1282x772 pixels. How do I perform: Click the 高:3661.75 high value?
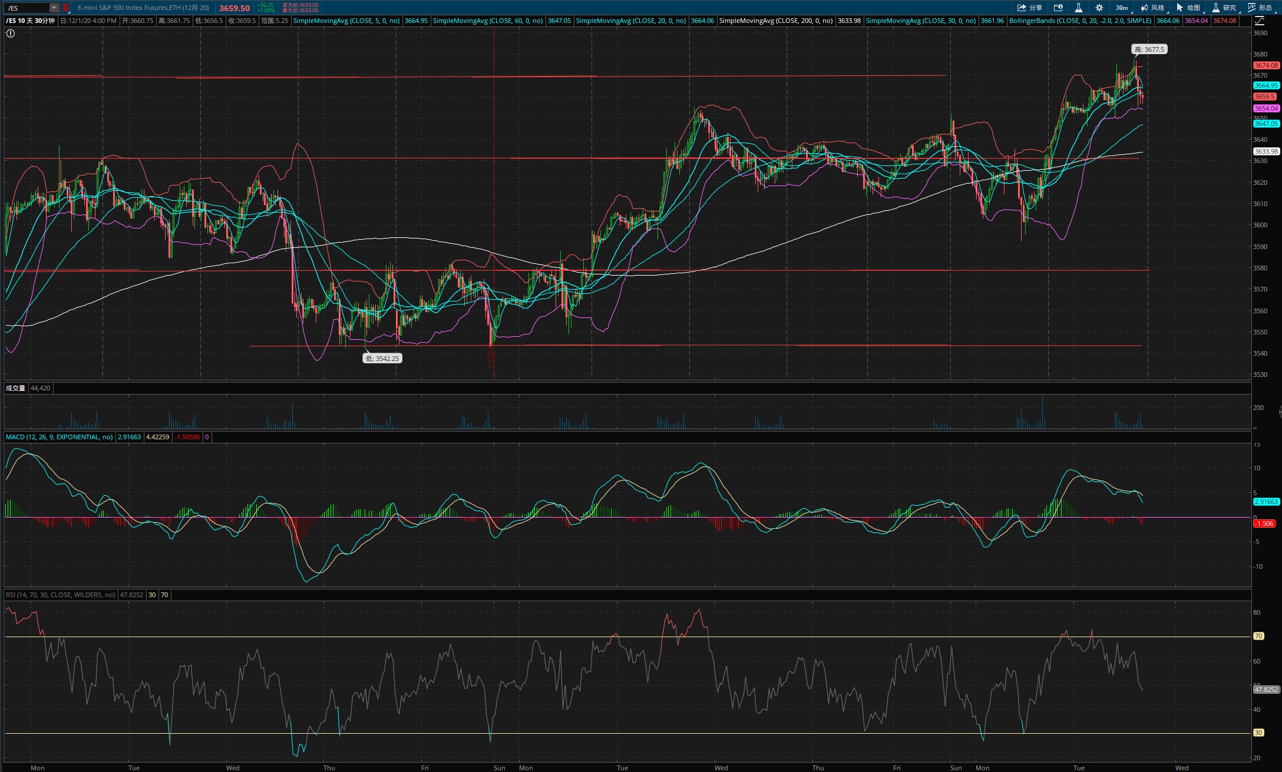(x=174, y=21)
